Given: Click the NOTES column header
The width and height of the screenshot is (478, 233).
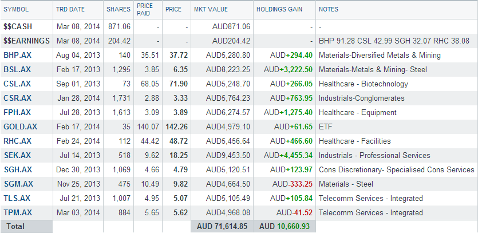Looking at the screenshot, I should pyautogui.click(x=328, y=10).
